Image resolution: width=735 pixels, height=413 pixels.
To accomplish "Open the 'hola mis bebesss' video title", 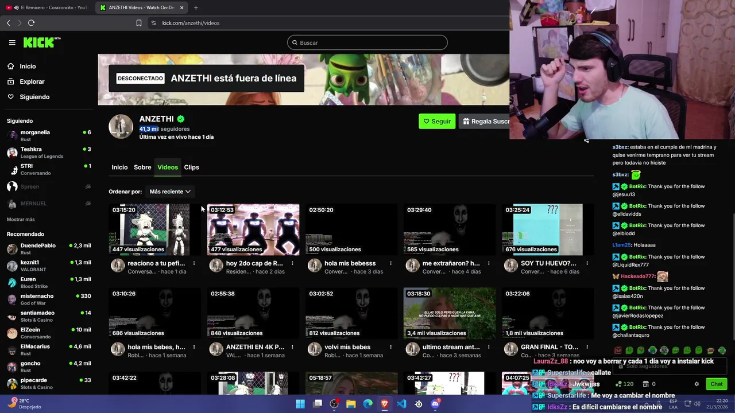I will pyautogui.click(x=350, y=263).
